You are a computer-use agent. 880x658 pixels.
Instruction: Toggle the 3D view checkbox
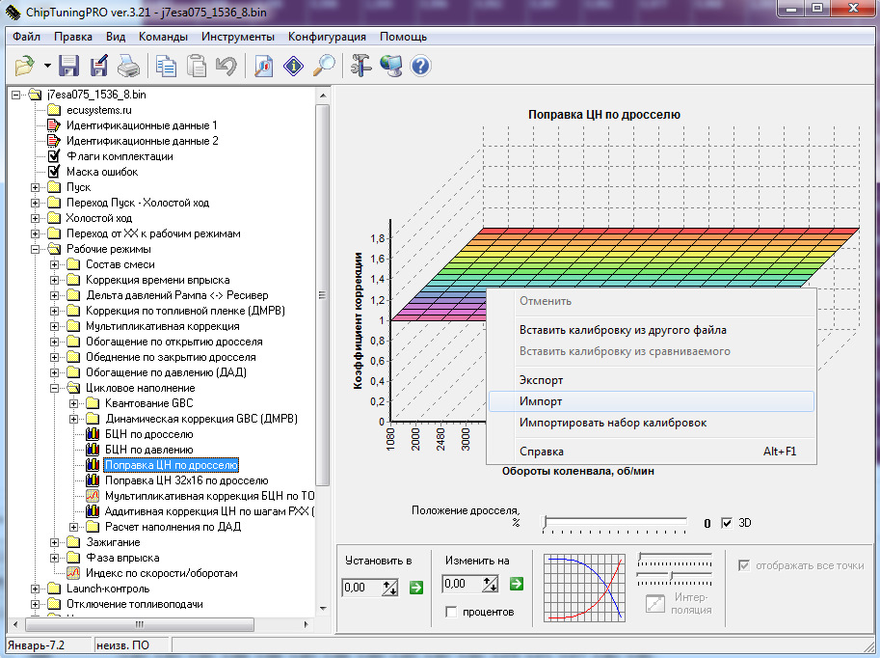point(728,523)
